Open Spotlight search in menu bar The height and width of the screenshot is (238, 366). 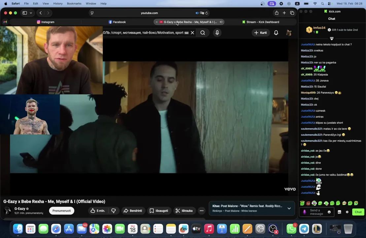(x=322, y=4)
